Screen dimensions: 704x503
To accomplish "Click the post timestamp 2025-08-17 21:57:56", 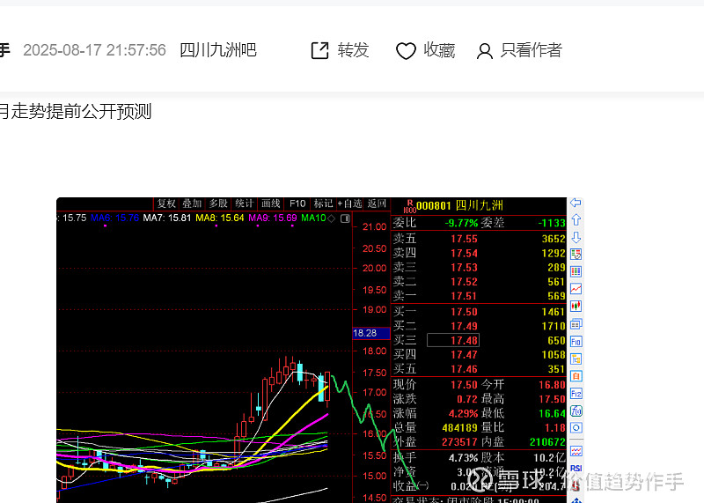I will [95, 50].
